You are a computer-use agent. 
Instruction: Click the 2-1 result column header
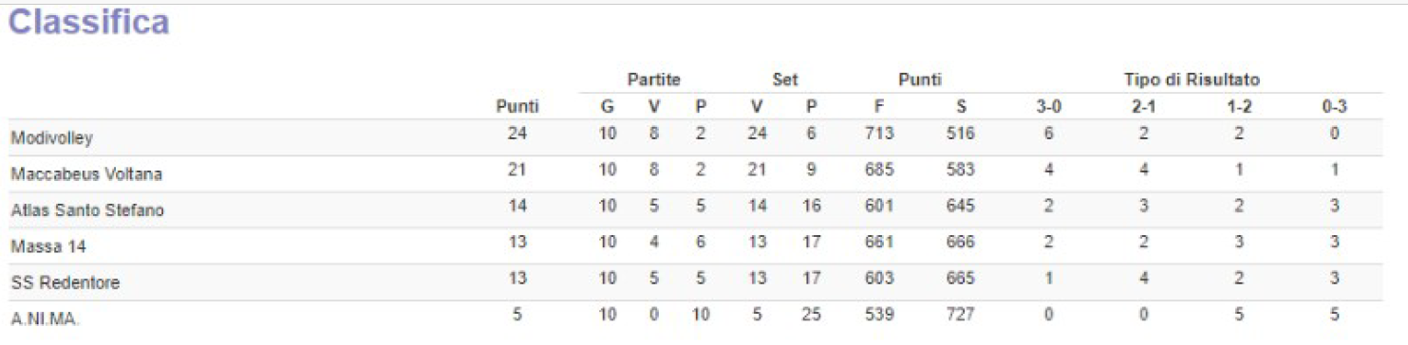tap(1144, 107)
